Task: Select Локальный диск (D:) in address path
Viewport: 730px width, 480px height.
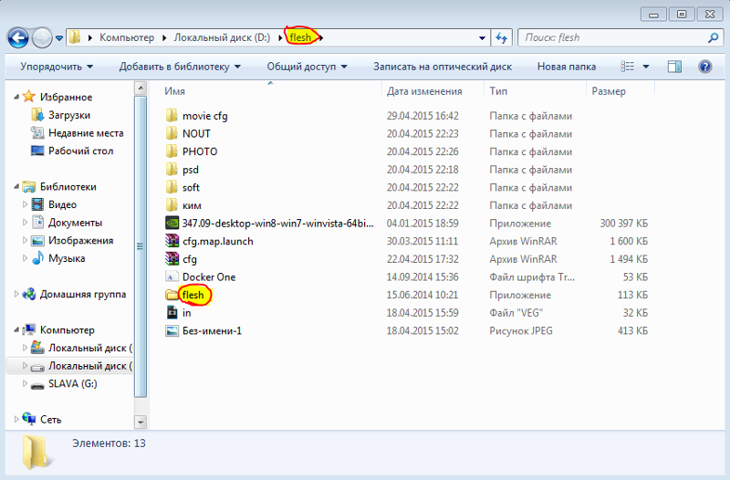Action: click(x=222, y=37)
